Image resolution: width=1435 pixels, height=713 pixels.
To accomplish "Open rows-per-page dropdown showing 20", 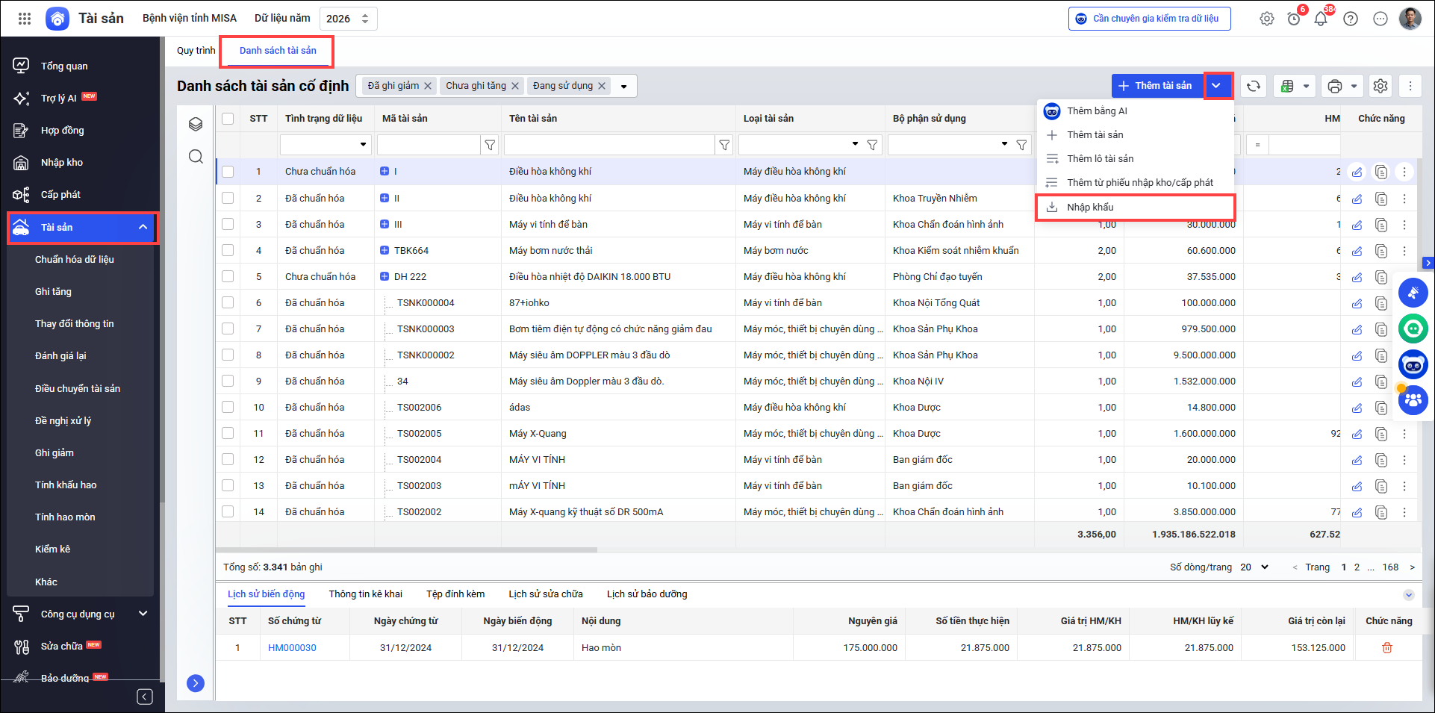I will (x=1254, y=567).
